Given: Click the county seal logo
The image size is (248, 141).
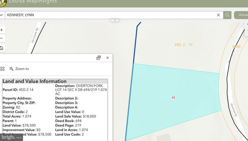Looking at the screenshot, I should coord(3,3).
